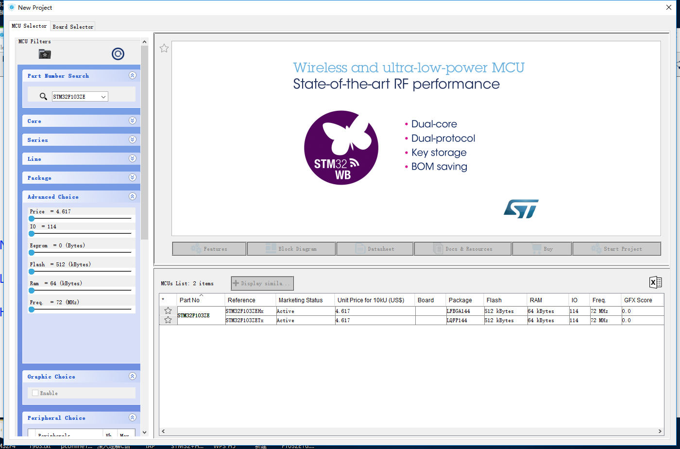Screen dimensions: 680x449
Task: Switch to the Board Selector tab
Action: pos(73,27)
